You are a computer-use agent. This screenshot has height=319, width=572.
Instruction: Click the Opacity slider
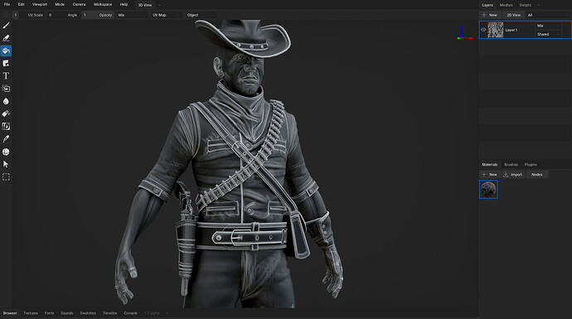98,15
